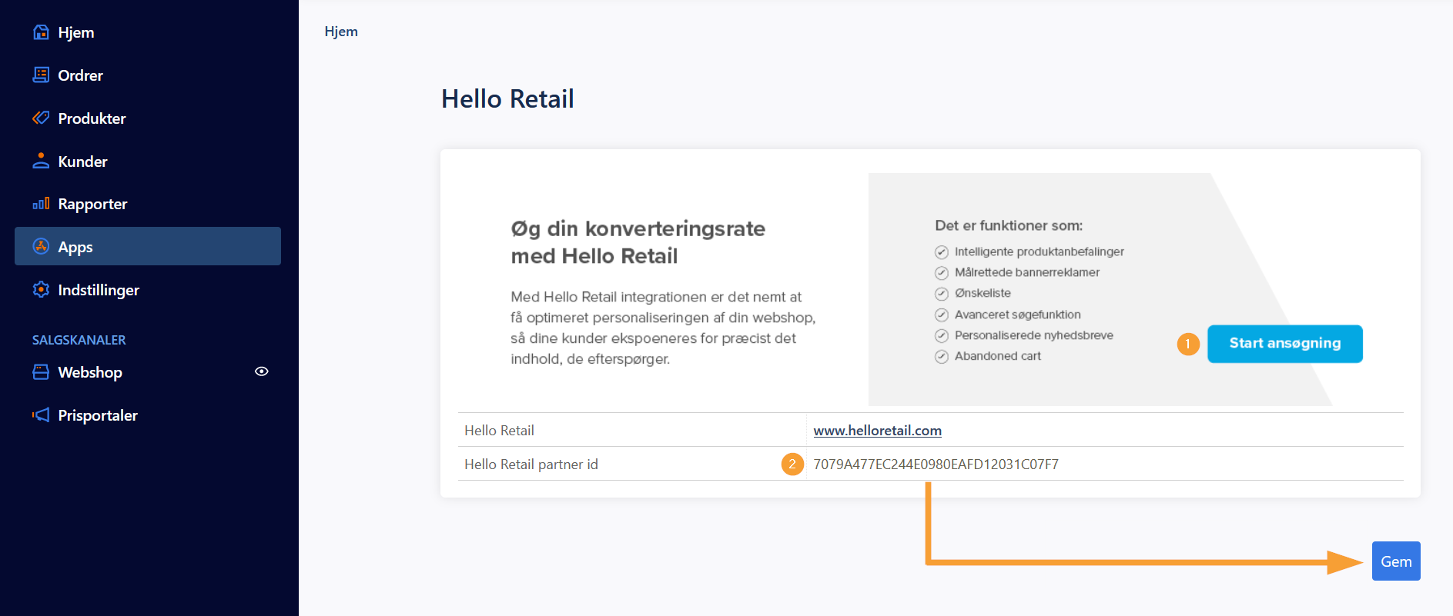Click the Apps icon in sidebar
This screenshot has width=1453, height=616.
[x=41, y=246]
